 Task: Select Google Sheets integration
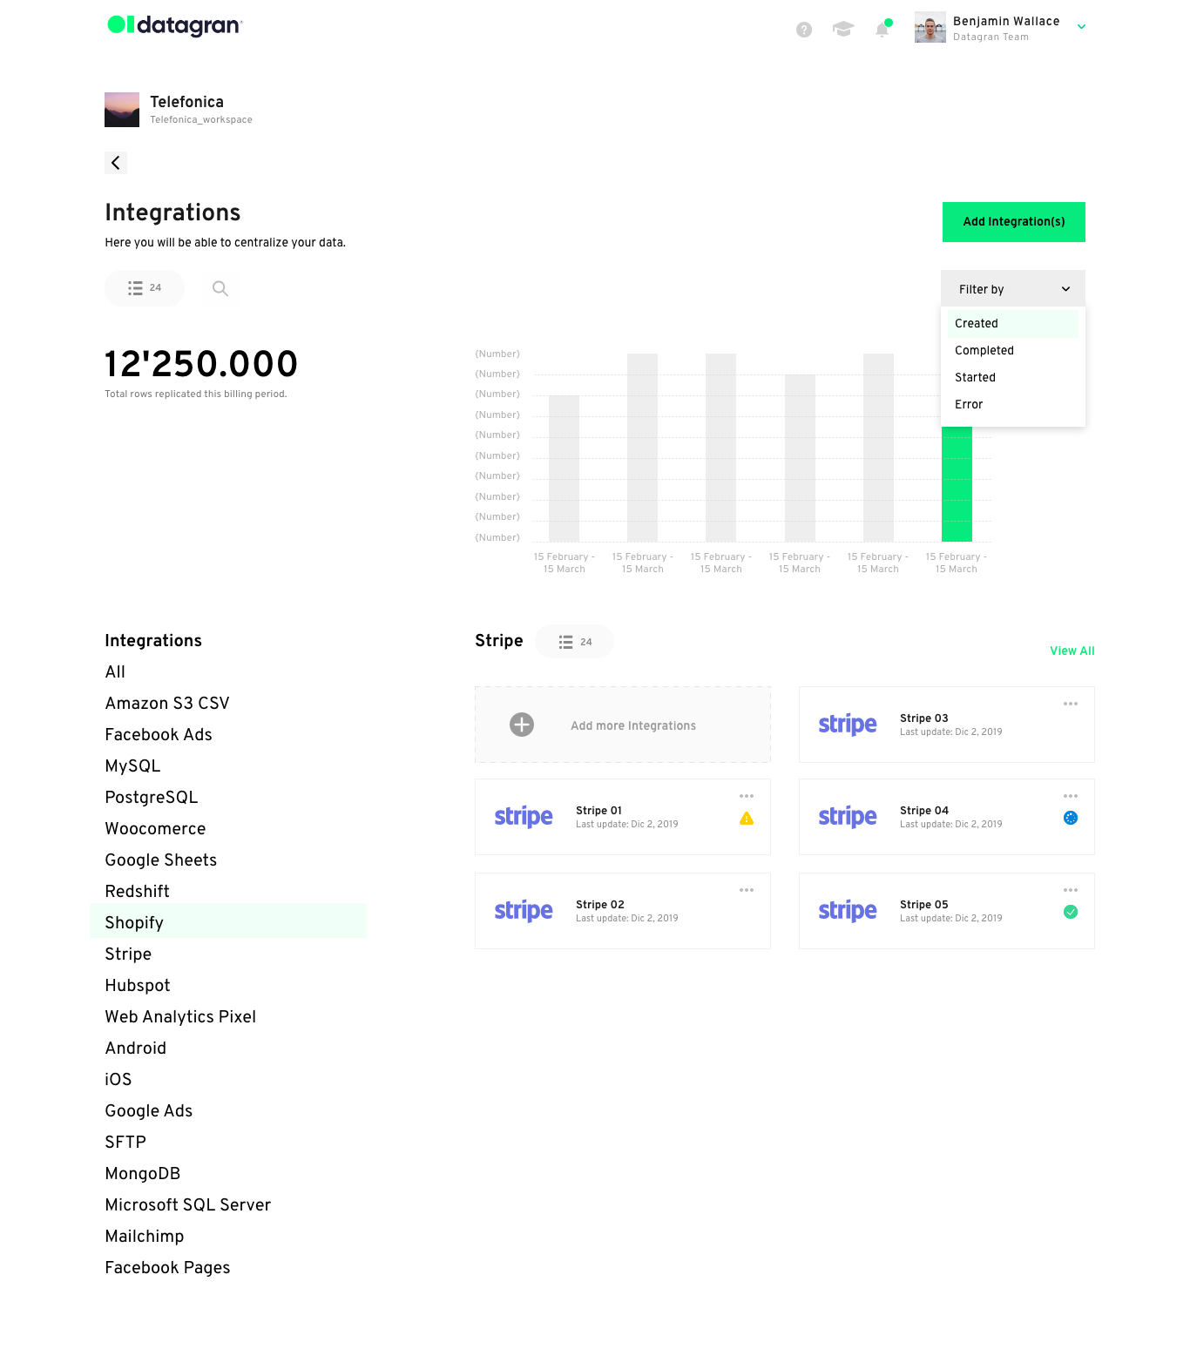pos(161,860)
